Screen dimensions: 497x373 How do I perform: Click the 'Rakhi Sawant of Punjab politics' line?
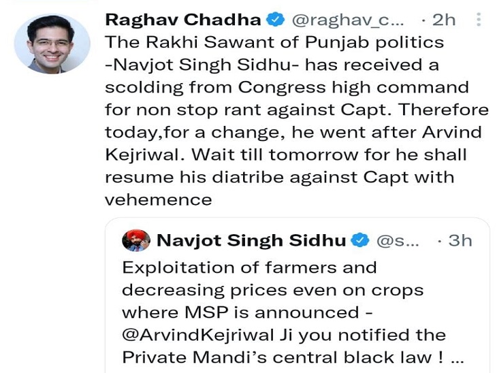pos(274,42)
